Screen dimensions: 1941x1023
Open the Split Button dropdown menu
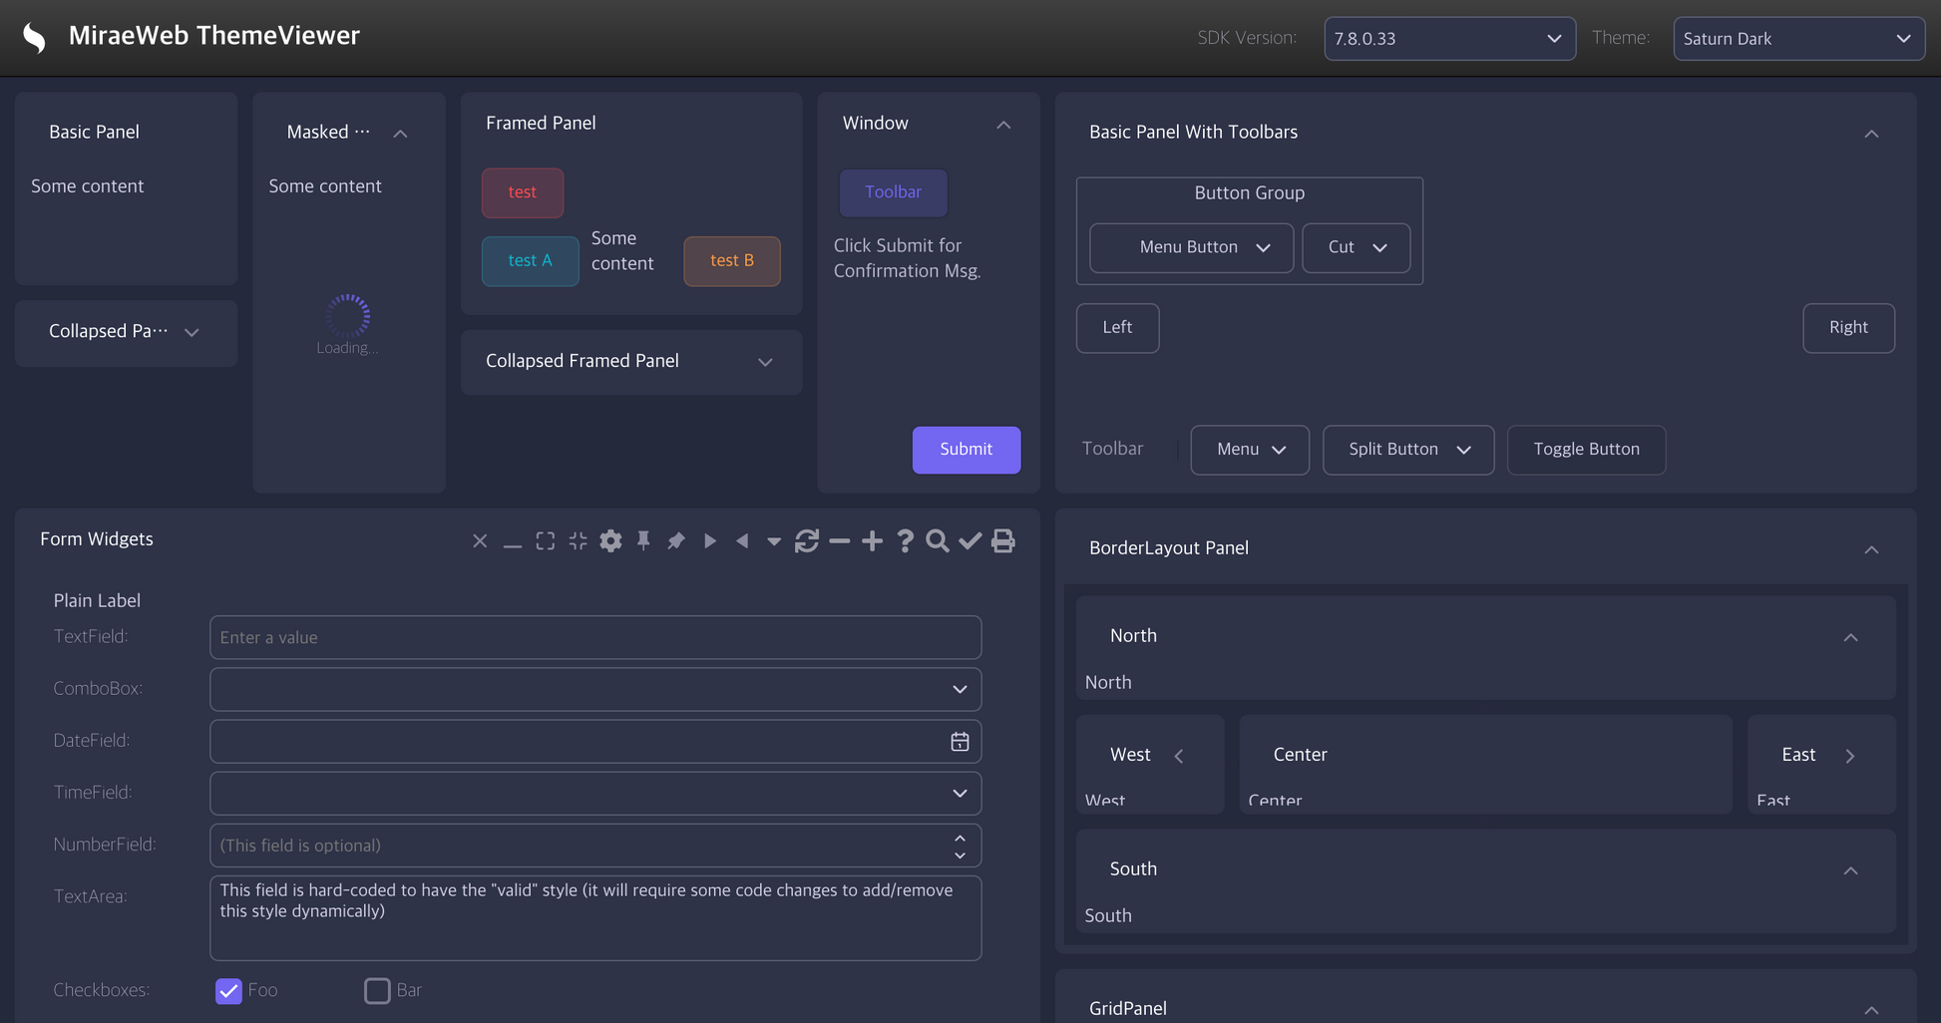coord(1464,450)
